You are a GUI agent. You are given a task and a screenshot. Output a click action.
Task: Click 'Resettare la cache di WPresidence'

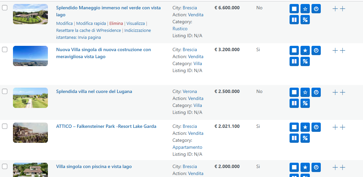pyautogui.click(x=89, y=31)
